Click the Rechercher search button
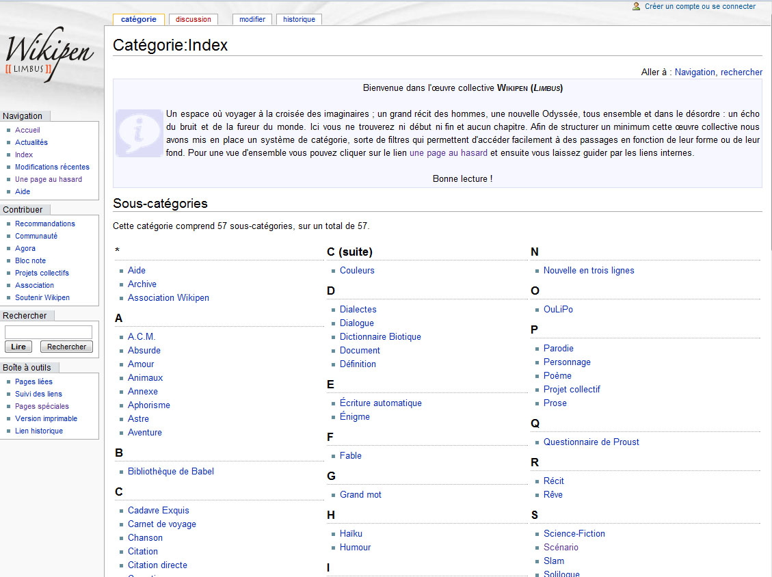Image resolution: width=772 pixels, height=577 pixels. coord(66,347)
